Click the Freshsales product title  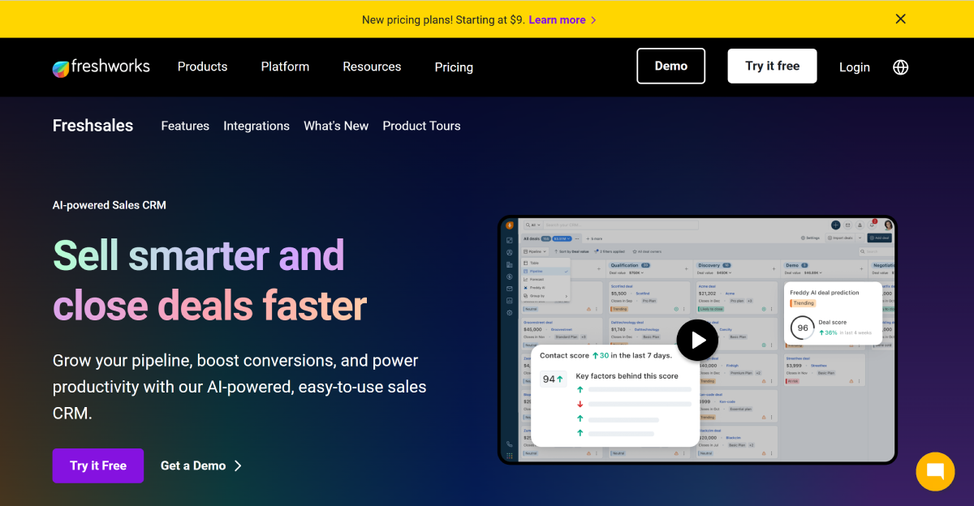tap(93, 126)
